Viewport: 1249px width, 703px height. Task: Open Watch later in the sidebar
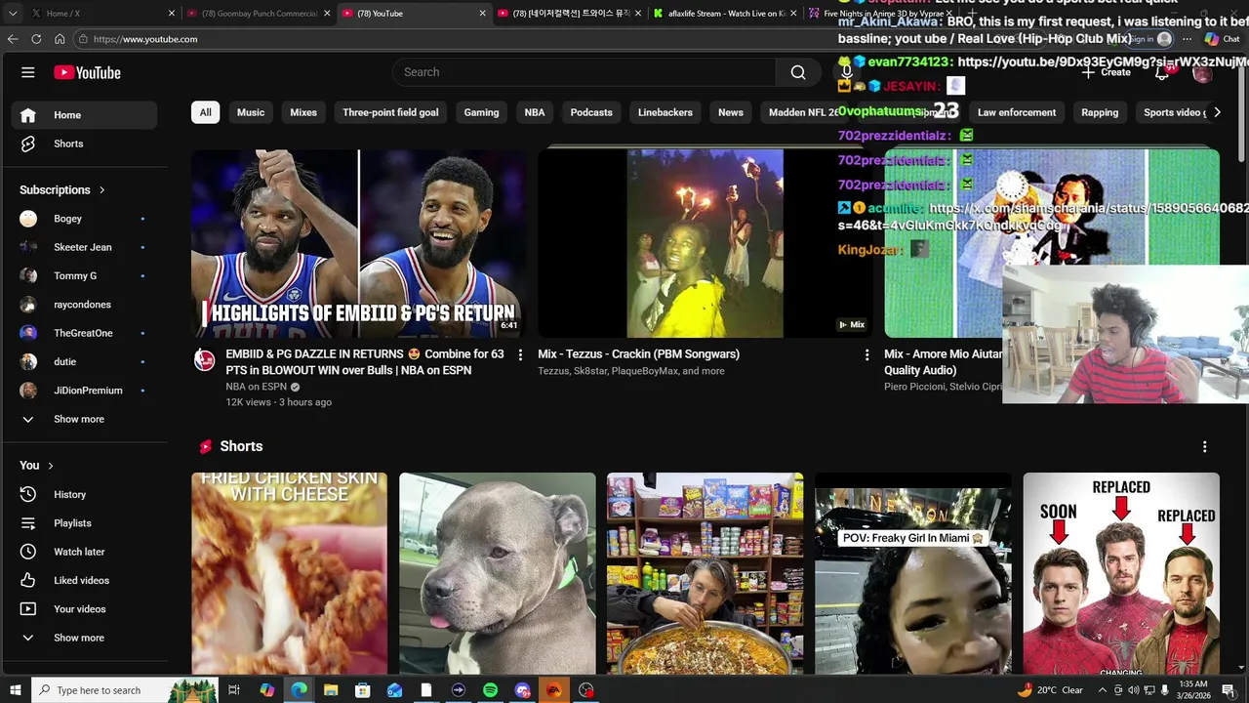point(84,552)
